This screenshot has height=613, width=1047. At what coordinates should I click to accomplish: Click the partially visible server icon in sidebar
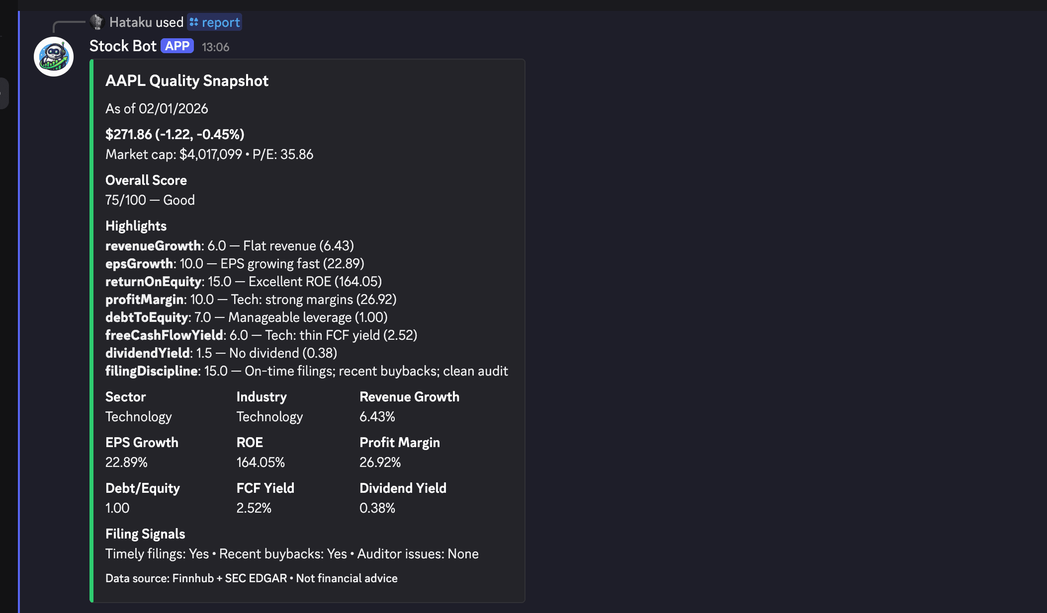[5, 92]
